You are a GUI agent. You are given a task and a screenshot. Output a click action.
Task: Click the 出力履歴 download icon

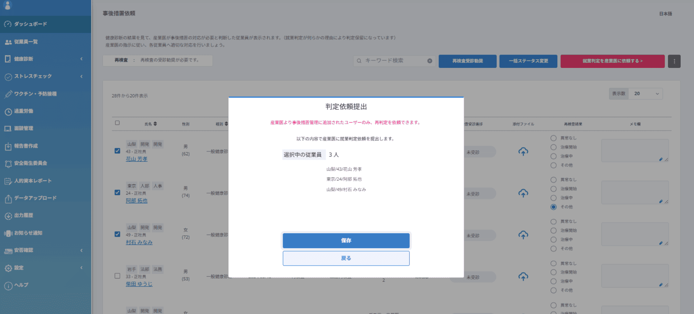[8, 216]
